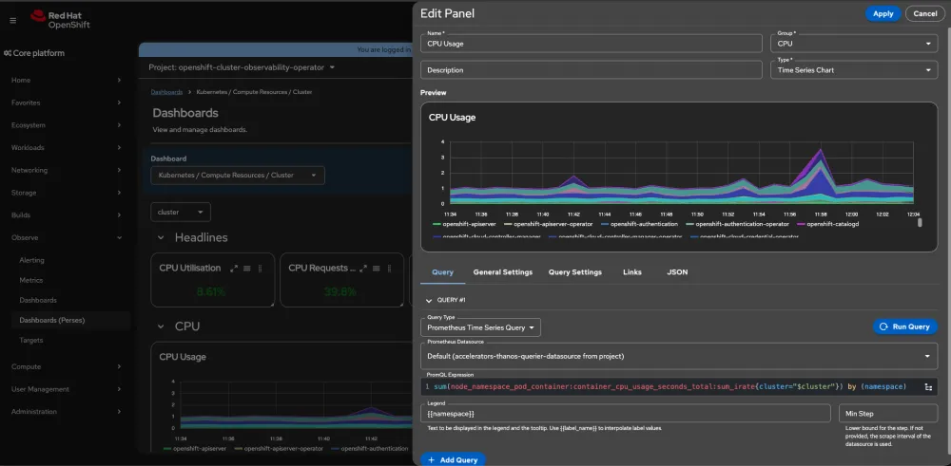Open the Prometheus Datasource dropdown
951x466 pixels.
679,356
